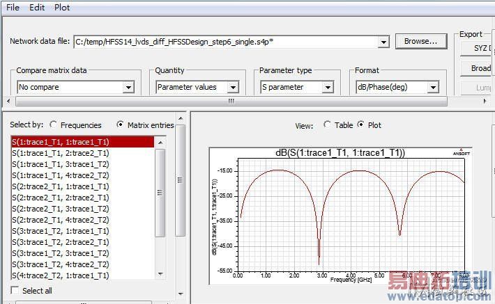Click matrix entries list scroll up arrow
The image size is (495, 304).
(x=160, y=143)
